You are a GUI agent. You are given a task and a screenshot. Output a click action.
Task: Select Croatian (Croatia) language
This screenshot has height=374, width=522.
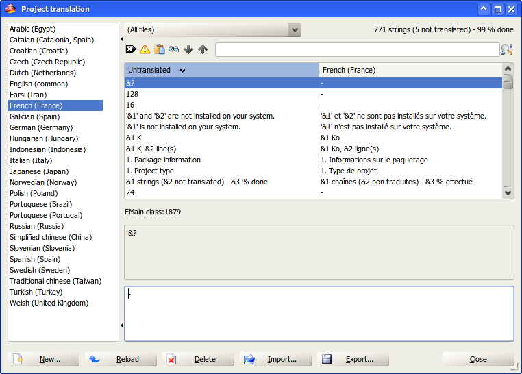(x=38, y=51)
